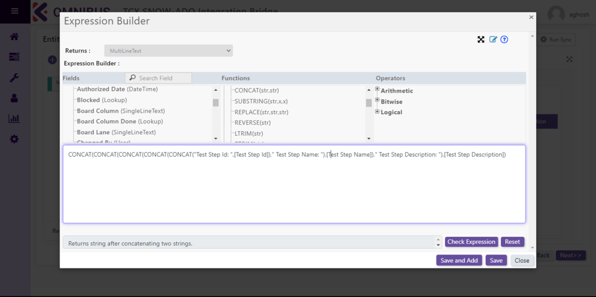The image size is (596, 297).
Task: Close the Expression Builder with X icon
Action: coord(531,17)
